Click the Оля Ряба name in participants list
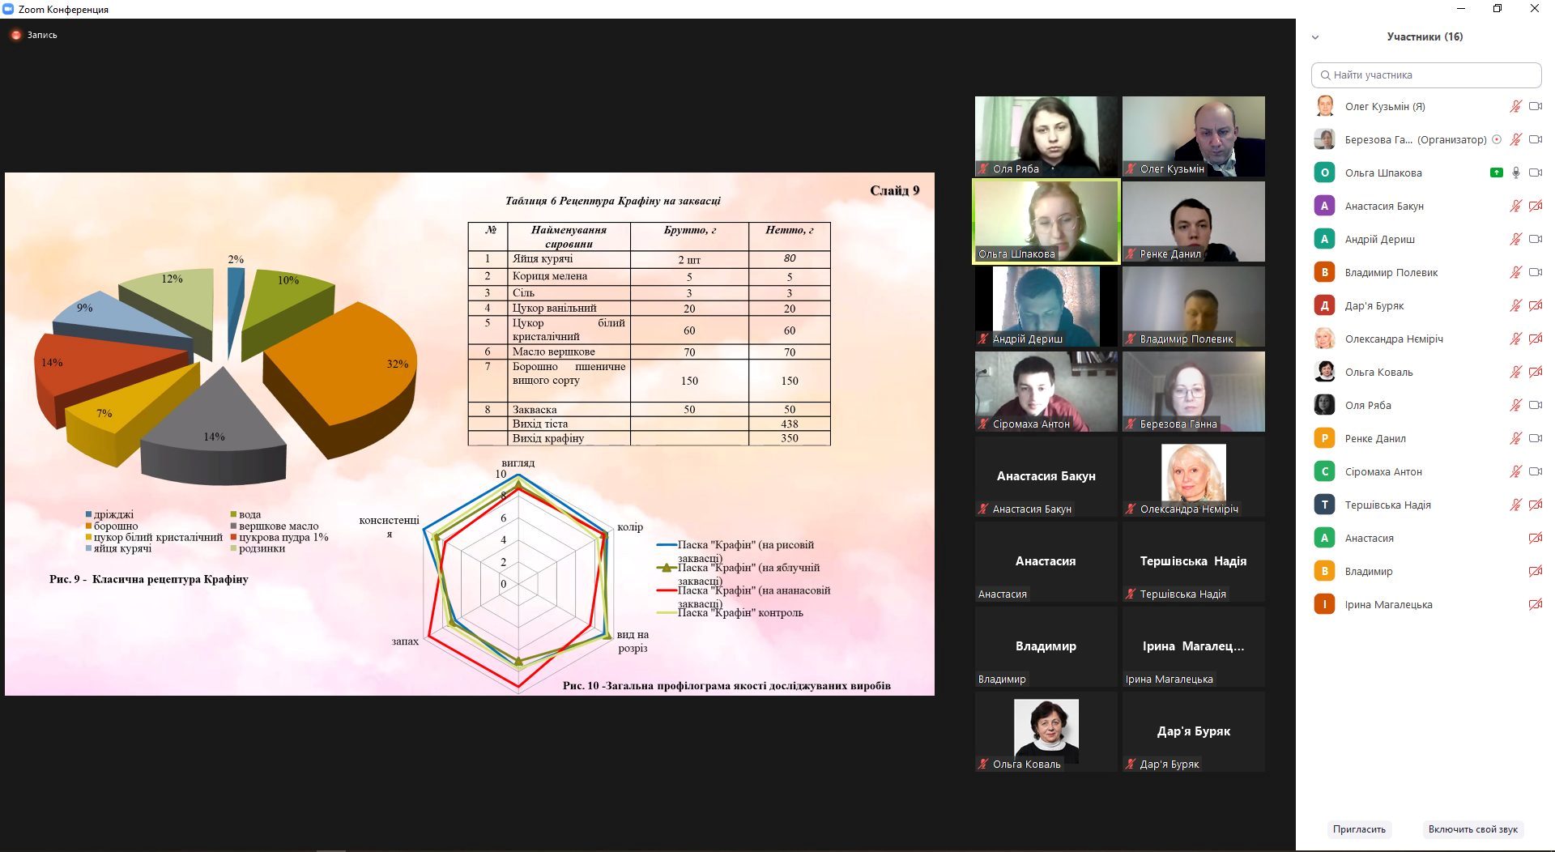This screenshot has width=1555, height=852. pyautogui.click(x=1368, y=405)
